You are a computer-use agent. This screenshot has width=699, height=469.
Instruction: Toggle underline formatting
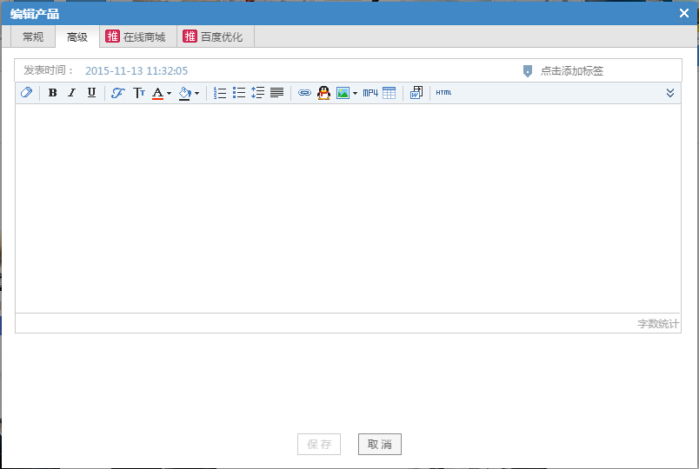(x=91, y=93)
